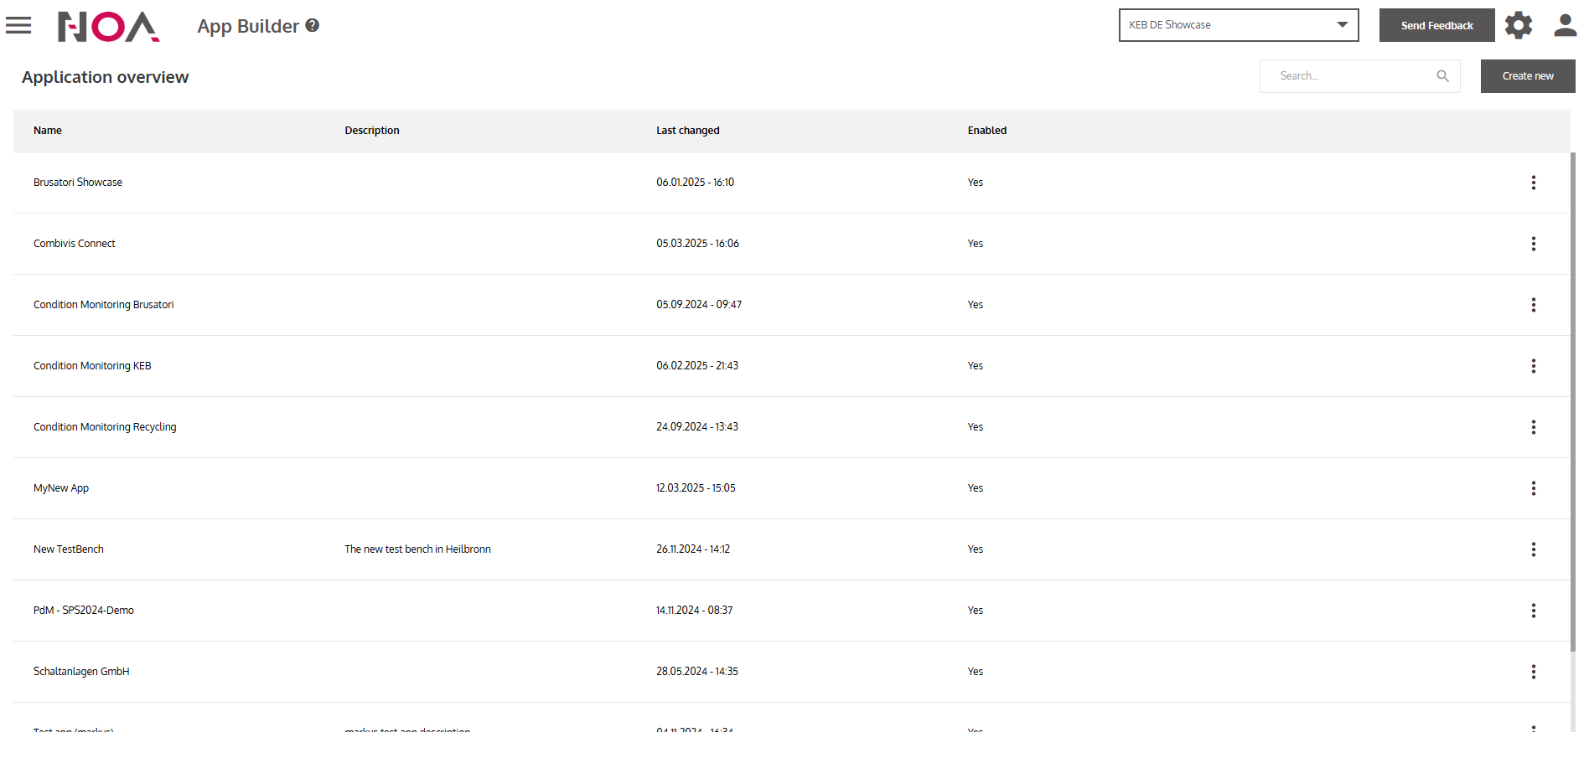Show more options for MyNew App
The height and width of the screenshot is (758, 1589).
point(1533,488)
